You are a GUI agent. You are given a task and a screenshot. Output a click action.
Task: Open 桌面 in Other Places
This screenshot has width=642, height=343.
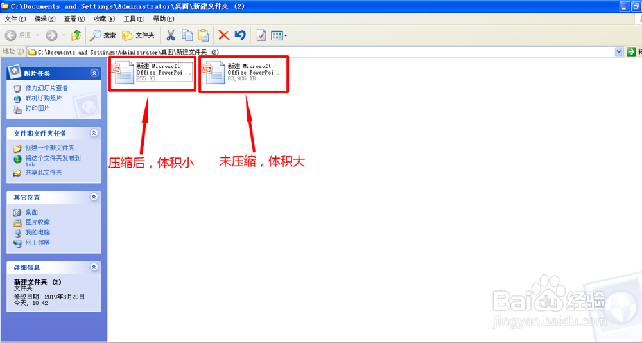pyautogui.click(x=31, y=212)
